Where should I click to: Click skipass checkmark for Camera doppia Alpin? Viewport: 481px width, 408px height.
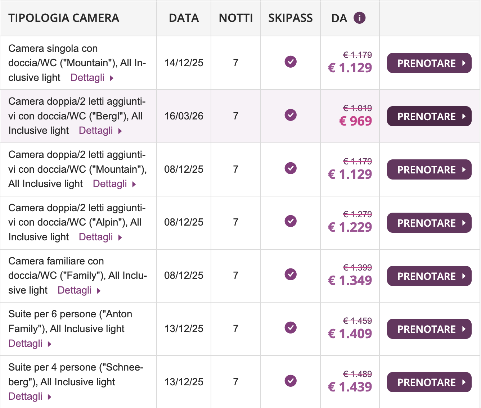coord(291,221)
